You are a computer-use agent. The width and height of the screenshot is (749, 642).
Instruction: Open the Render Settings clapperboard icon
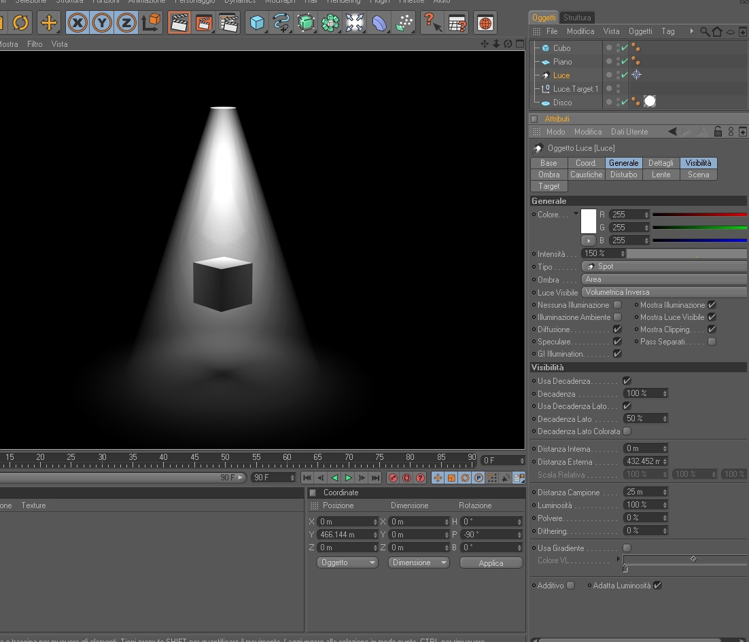click(229, 22)
